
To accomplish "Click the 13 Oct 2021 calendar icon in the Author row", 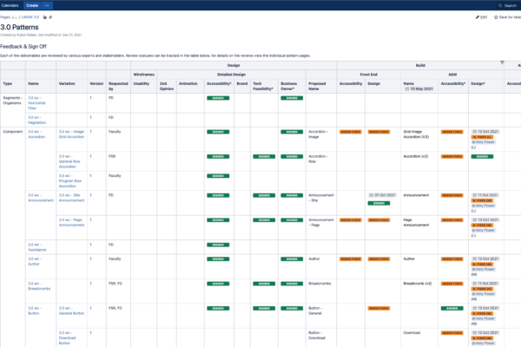I will coord(475,259).
